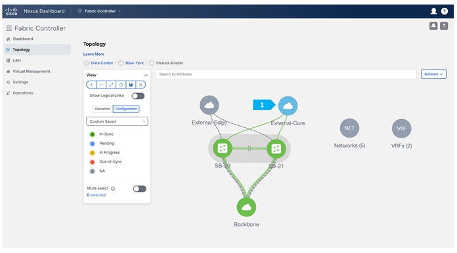Switch to Operation view mode
Image resolution: width=457 pixels, height=253 pixels.
pos(102,109)
